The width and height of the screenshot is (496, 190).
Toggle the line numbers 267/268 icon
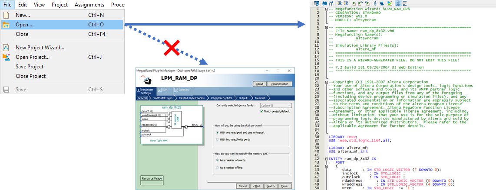pyautogui.click(x=398, y=3)
